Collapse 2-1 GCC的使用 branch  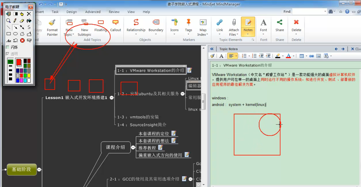[x=190, y=179]
